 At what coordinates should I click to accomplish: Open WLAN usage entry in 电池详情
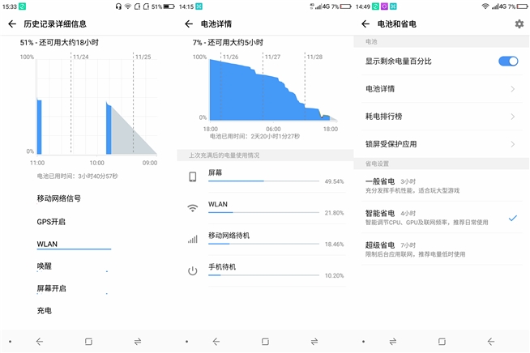[x=265, y=208]
